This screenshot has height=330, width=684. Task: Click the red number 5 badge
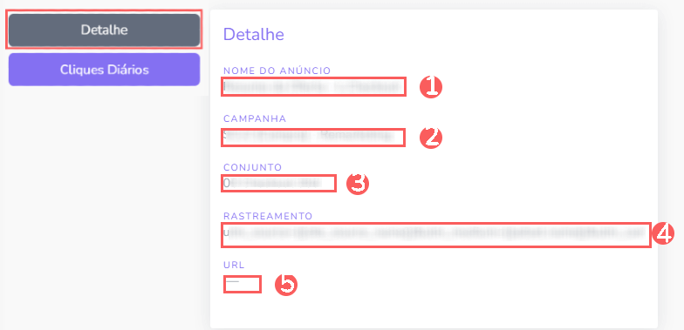click(x=286, y=284)
